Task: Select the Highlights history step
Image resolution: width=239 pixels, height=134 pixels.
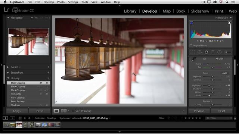Action: (x=28, y=94)
